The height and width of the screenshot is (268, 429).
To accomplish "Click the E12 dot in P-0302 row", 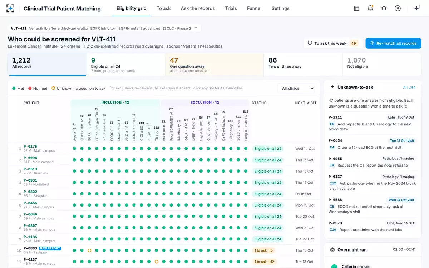I will [246, 194].
